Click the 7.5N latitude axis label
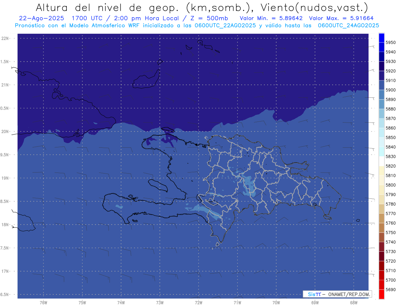 tap(5, 248)
